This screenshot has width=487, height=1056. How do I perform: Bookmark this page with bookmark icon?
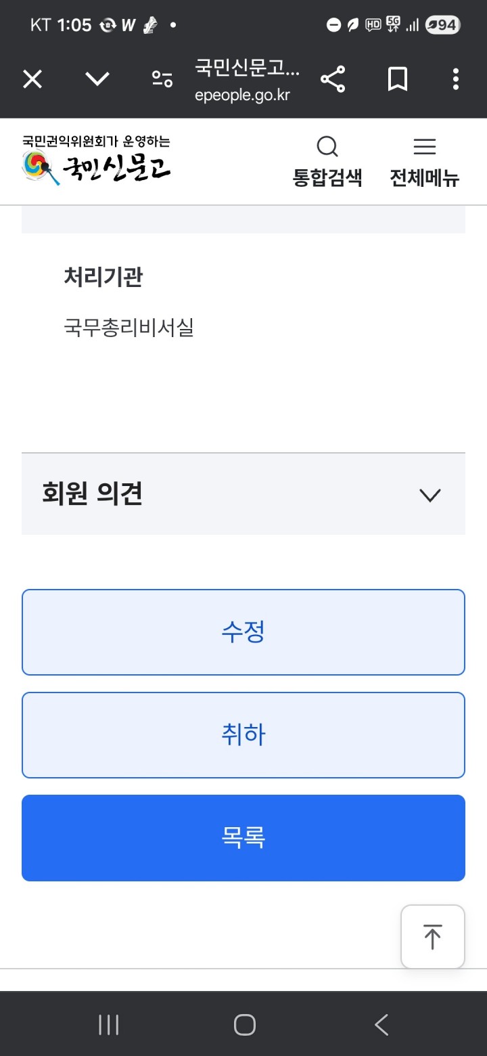(398, 80)
